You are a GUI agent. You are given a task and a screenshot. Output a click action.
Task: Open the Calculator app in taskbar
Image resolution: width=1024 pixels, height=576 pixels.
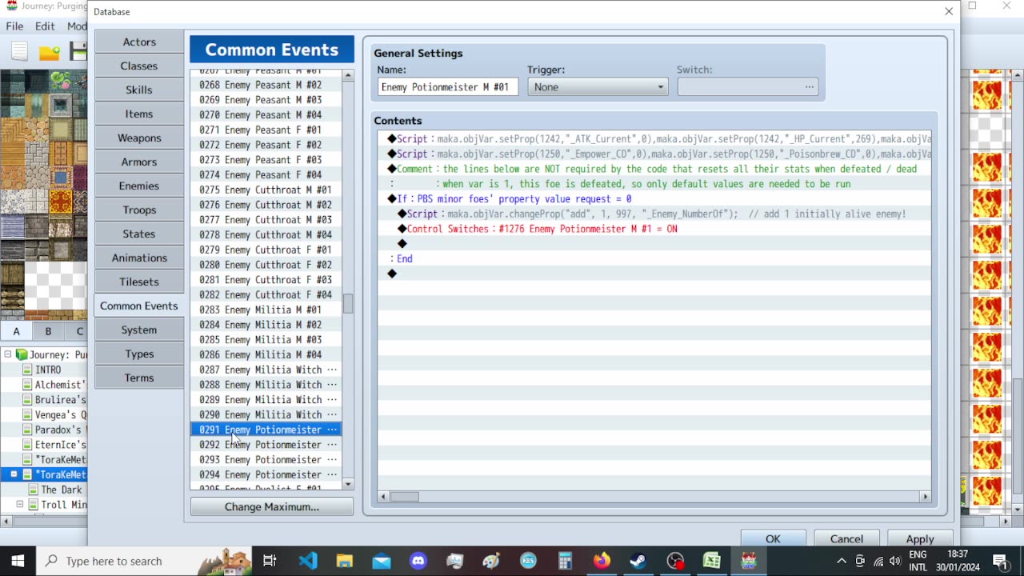(566, 561)
